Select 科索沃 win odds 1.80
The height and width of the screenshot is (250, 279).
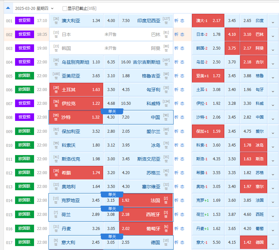coord(76,145)
